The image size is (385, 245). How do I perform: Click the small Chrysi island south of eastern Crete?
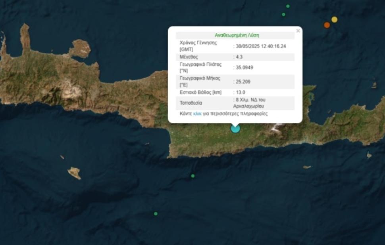pos(307,167)
